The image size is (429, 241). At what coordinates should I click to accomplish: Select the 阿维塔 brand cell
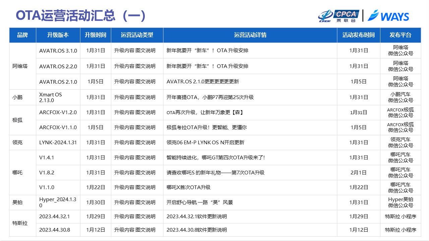[22, 66]
